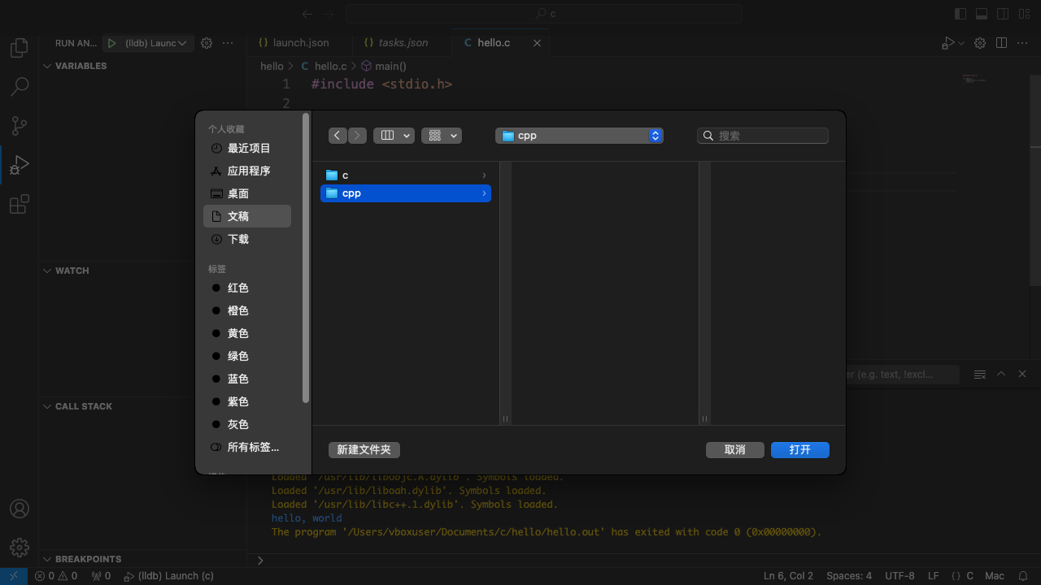Click the hello folder in the breadcrumb
The image size is (1041, 585).
272,66
